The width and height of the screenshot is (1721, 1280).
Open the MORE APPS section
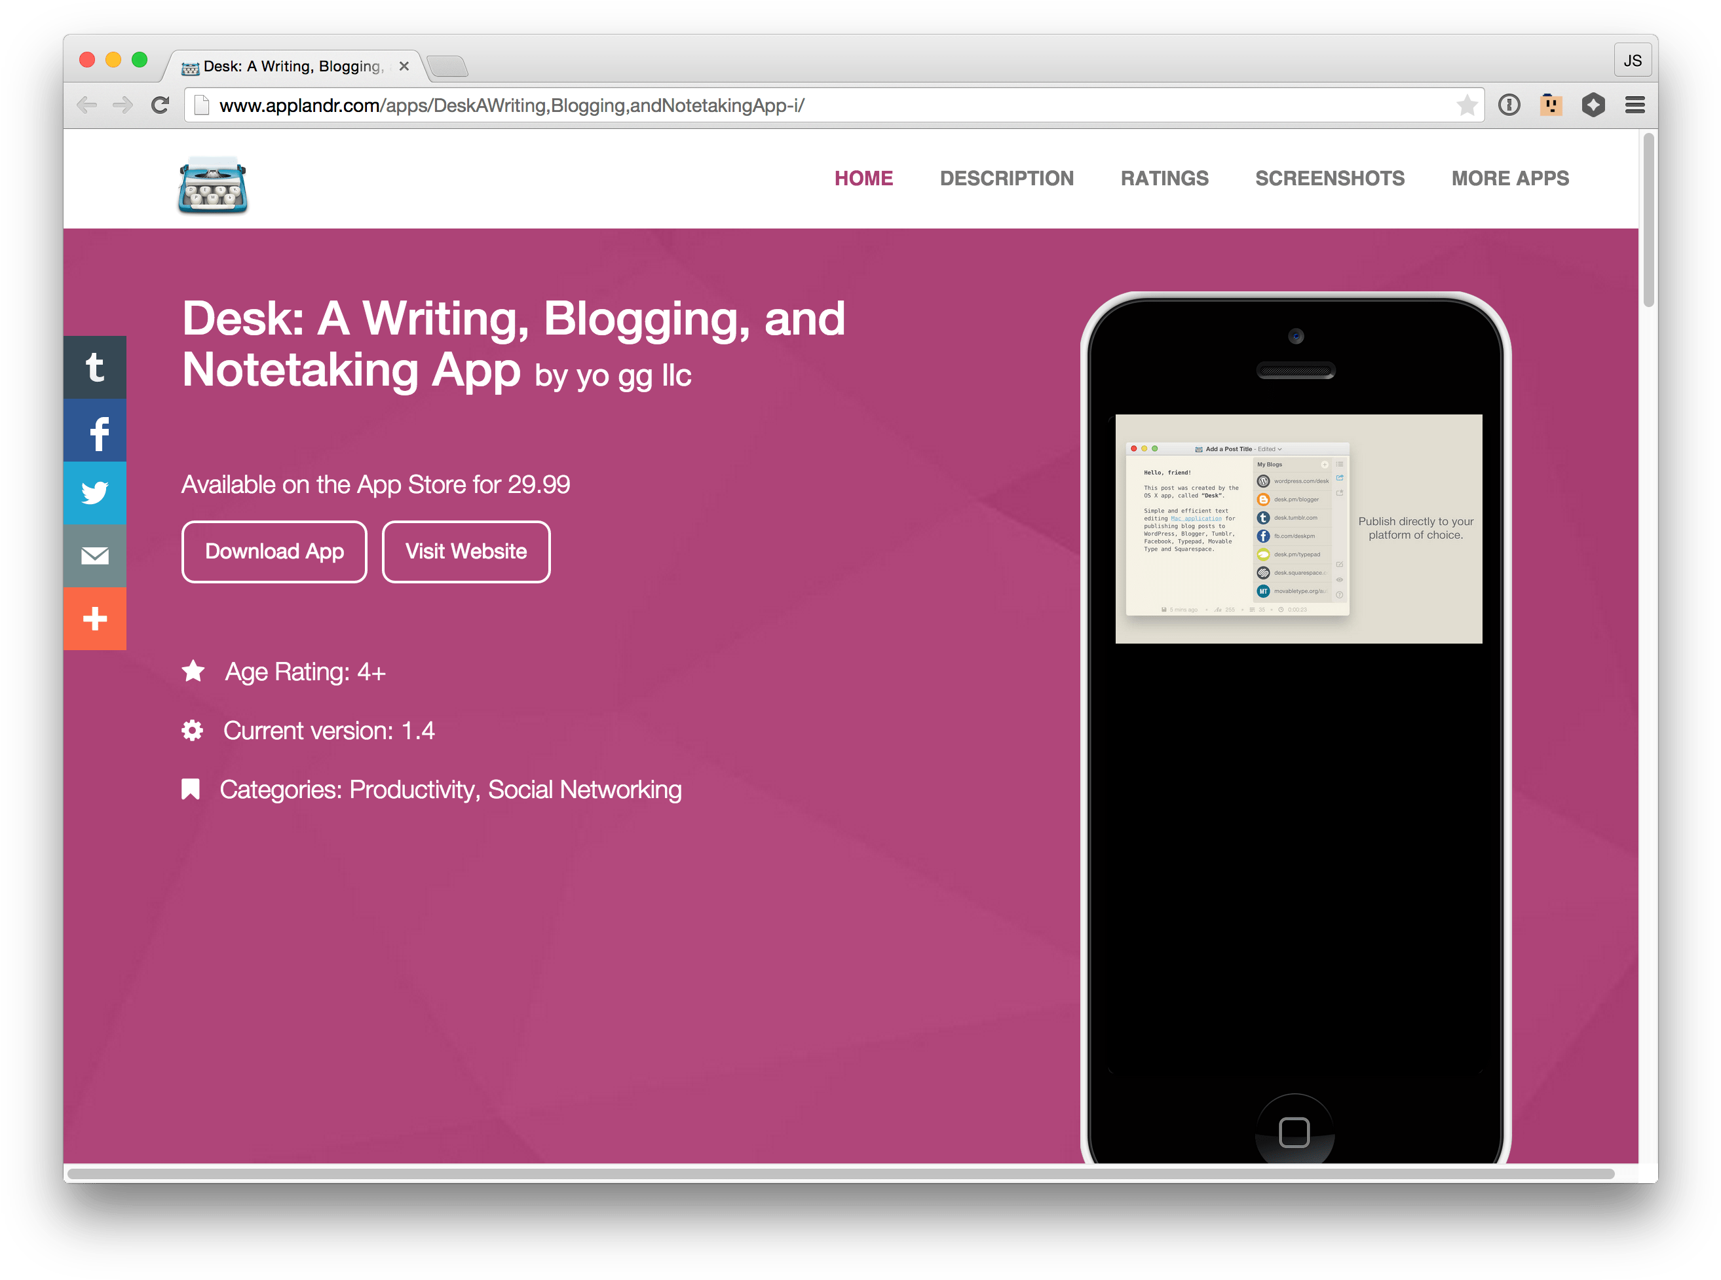(x=1510, y=178)
